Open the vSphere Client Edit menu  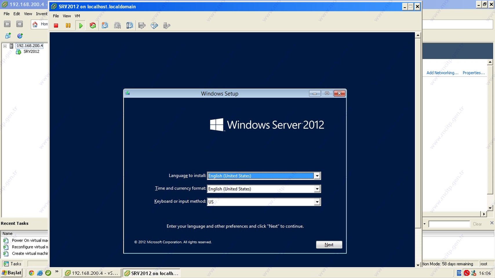(x=17, y=14)
